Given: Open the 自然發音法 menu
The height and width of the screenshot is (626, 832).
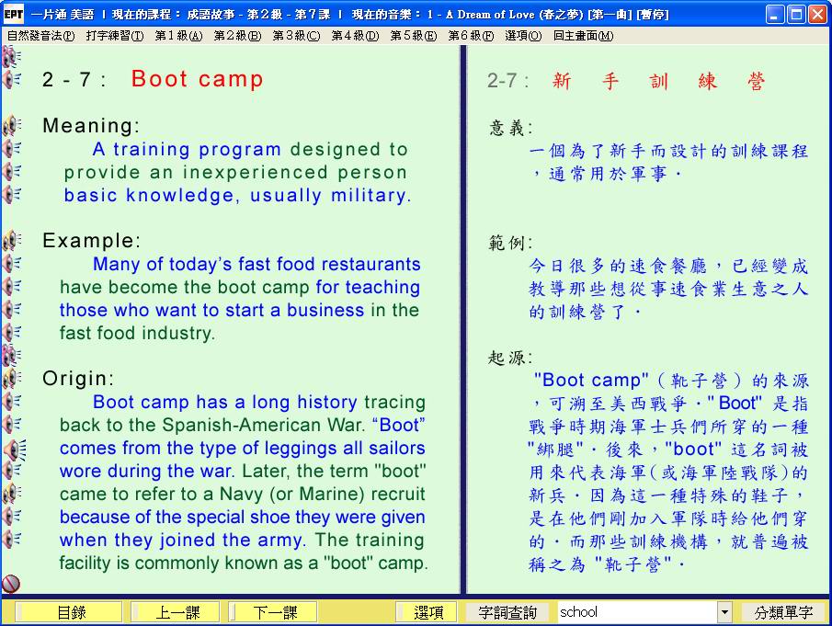Looking at the screenshot, I should [x=40, y=36].
